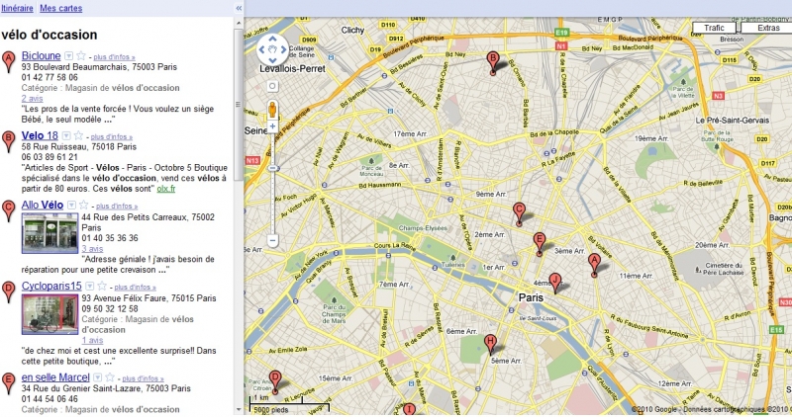
Task: Open the Itinéraire tab
Action: click(17, 7)
